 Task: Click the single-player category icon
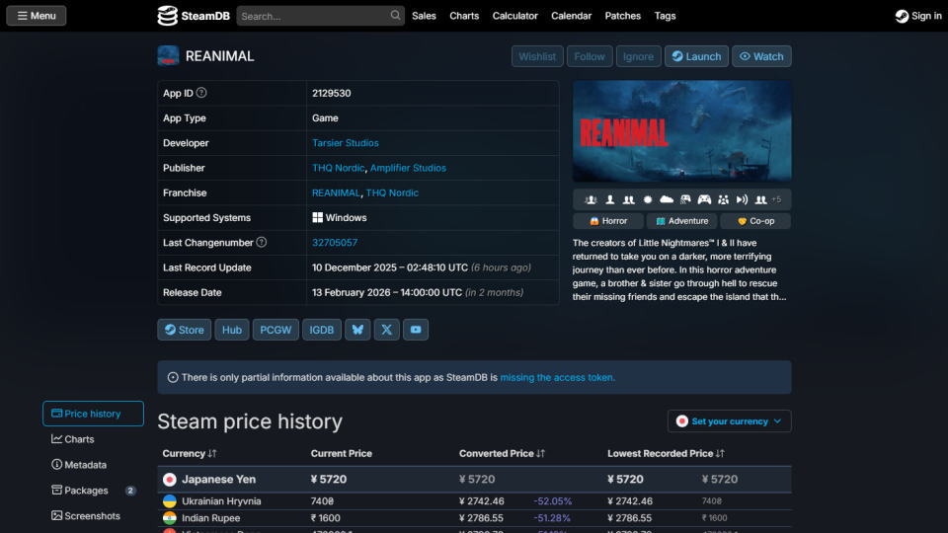click(x=610, y=199)
